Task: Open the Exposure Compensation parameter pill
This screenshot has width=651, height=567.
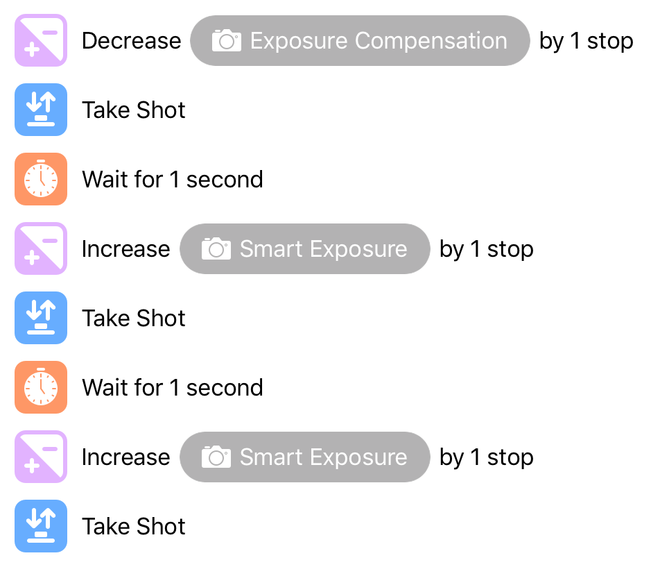Action: 360,41
